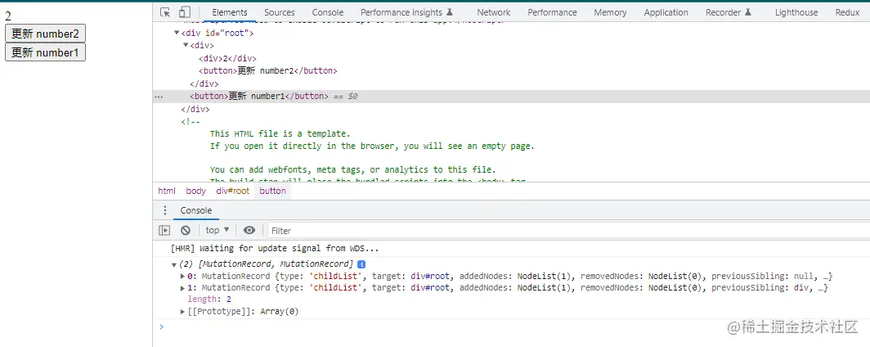Activate the inspect element picker icon
The image size is (870, 347).
click(x=165, y=12)
